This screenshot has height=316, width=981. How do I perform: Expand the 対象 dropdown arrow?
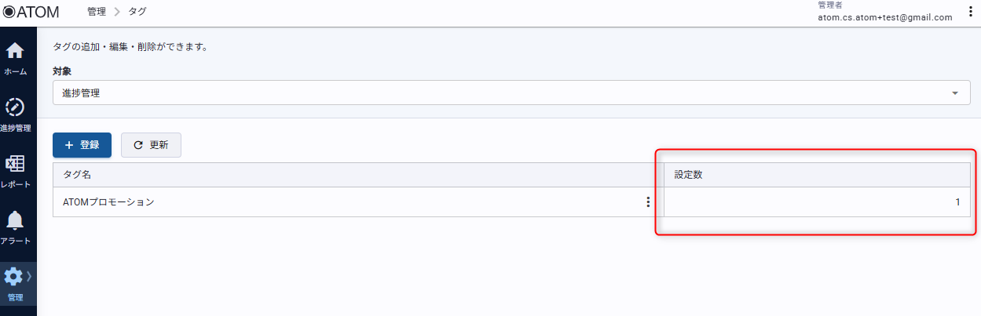click(955, 93)
